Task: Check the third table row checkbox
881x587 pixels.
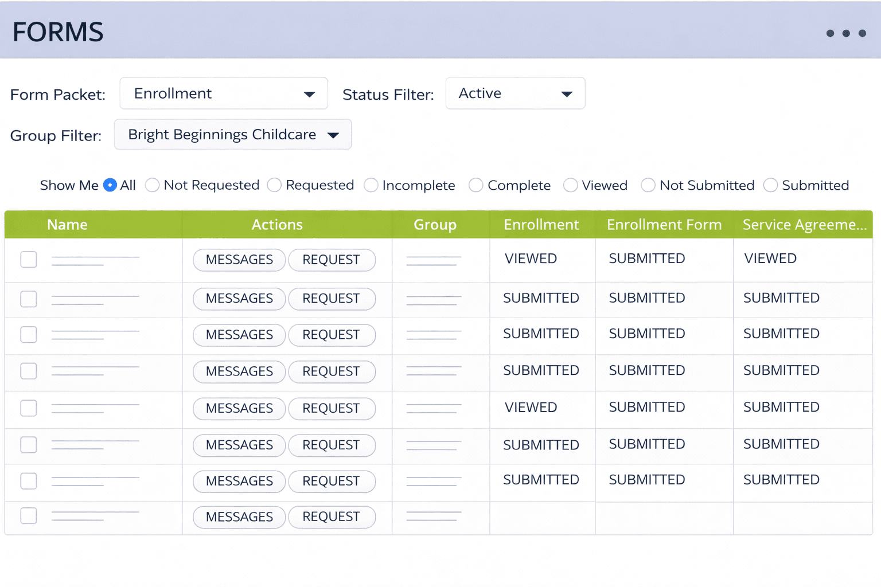Action: click(29, 335)
